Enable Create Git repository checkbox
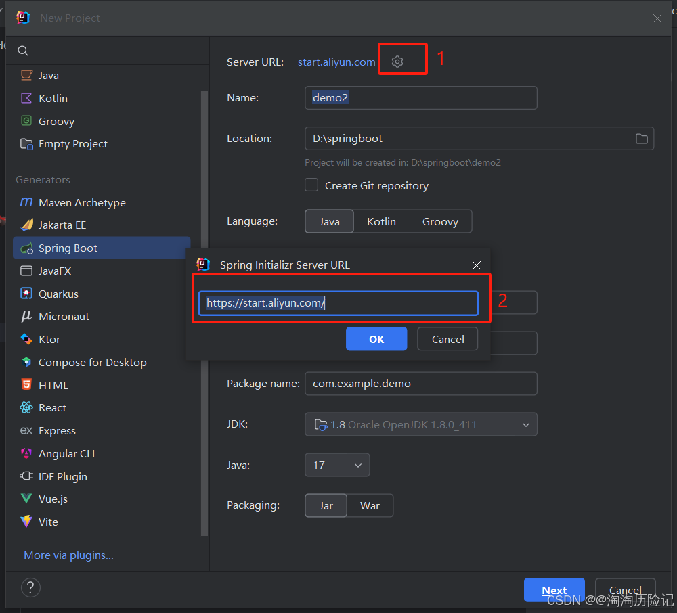 311,185
